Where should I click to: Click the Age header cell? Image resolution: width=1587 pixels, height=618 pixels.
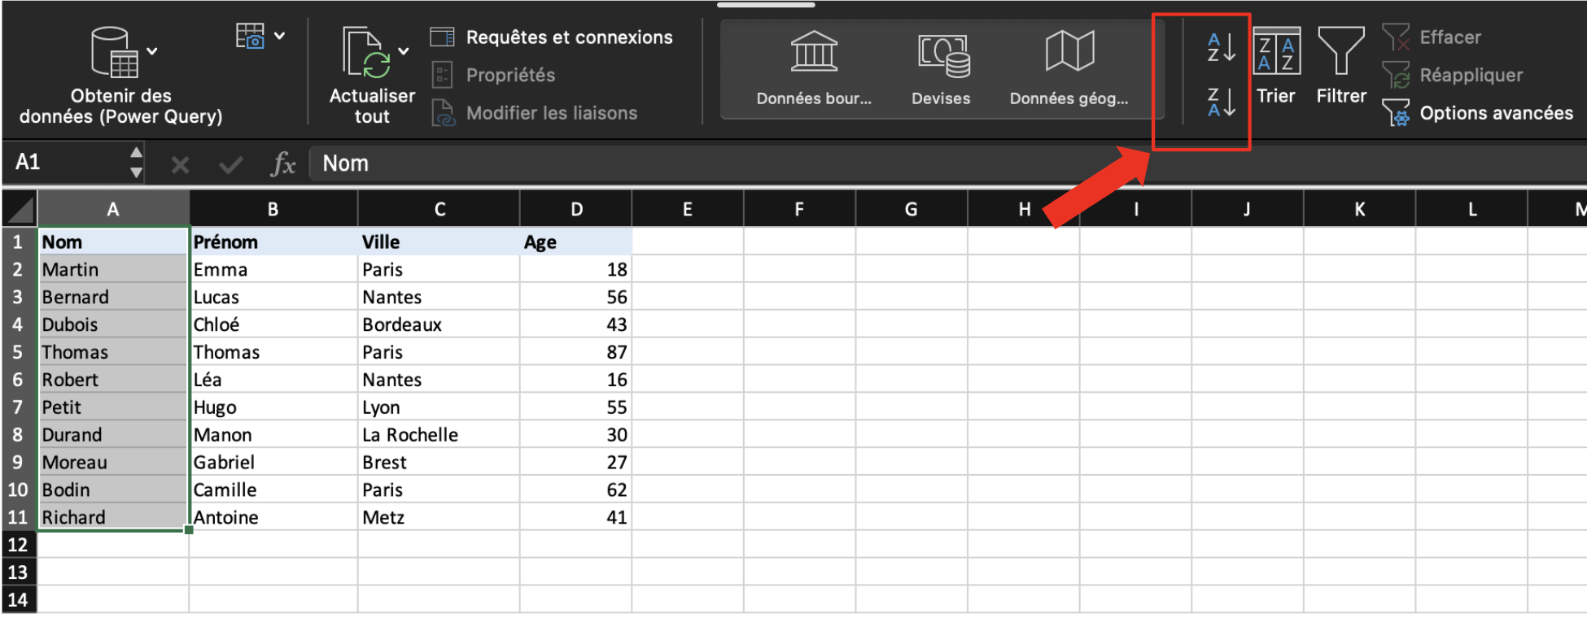coord(576,242)
